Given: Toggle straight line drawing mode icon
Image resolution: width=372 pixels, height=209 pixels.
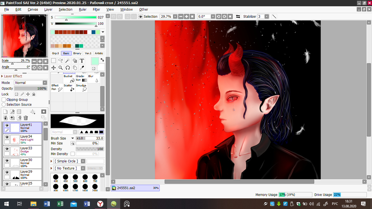Looking at the screenshot, I should pos(274,16).
